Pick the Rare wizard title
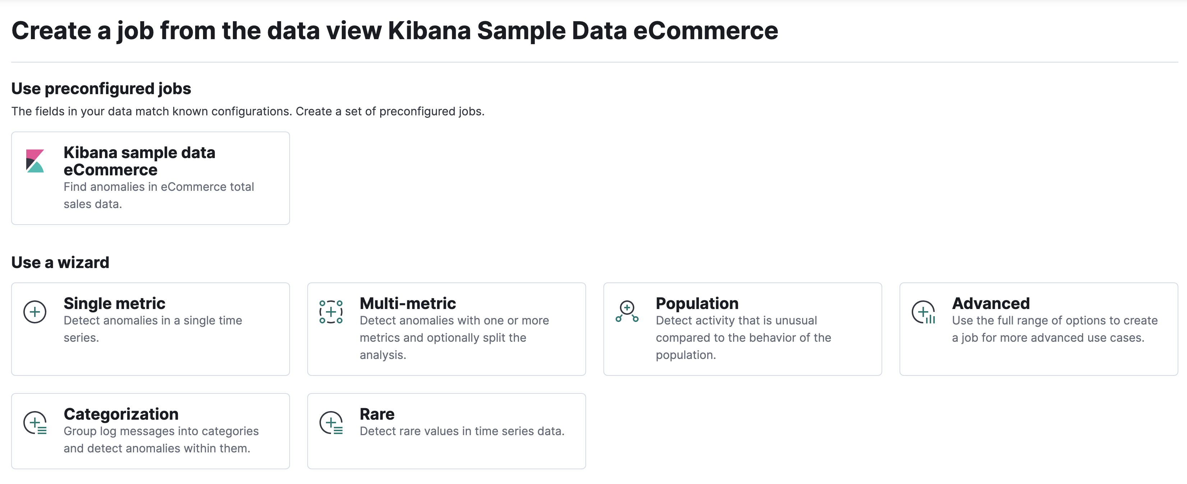The image size is (1187, 484). click(x=377, y=414)
